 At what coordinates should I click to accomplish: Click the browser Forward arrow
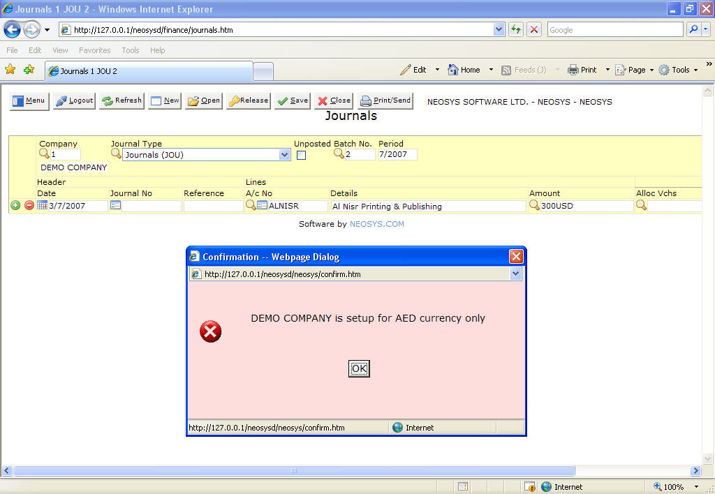tap(31, 30)
